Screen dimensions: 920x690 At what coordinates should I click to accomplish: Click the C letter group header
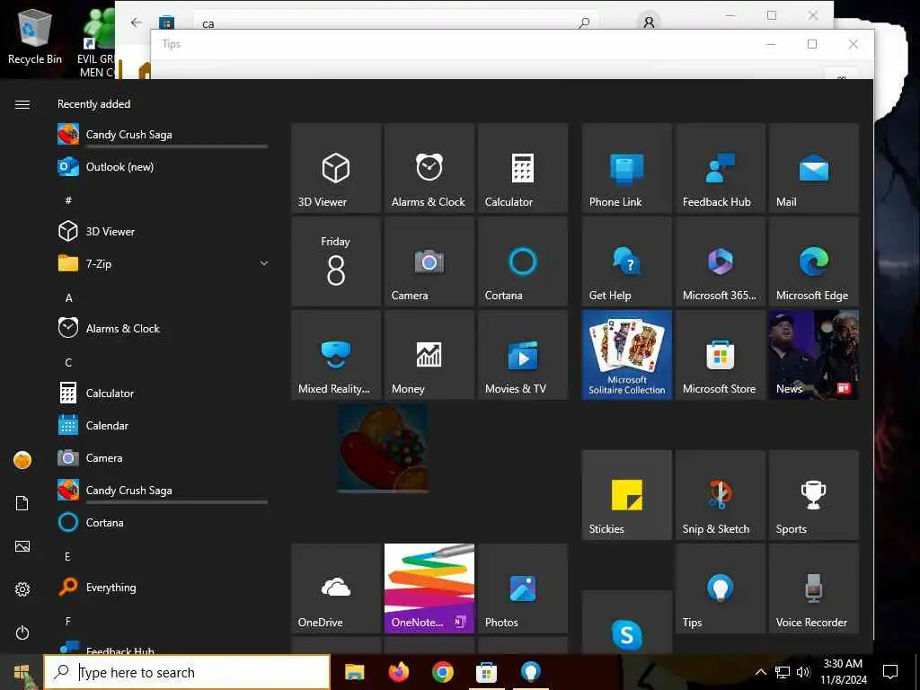[x=68, y=363]
